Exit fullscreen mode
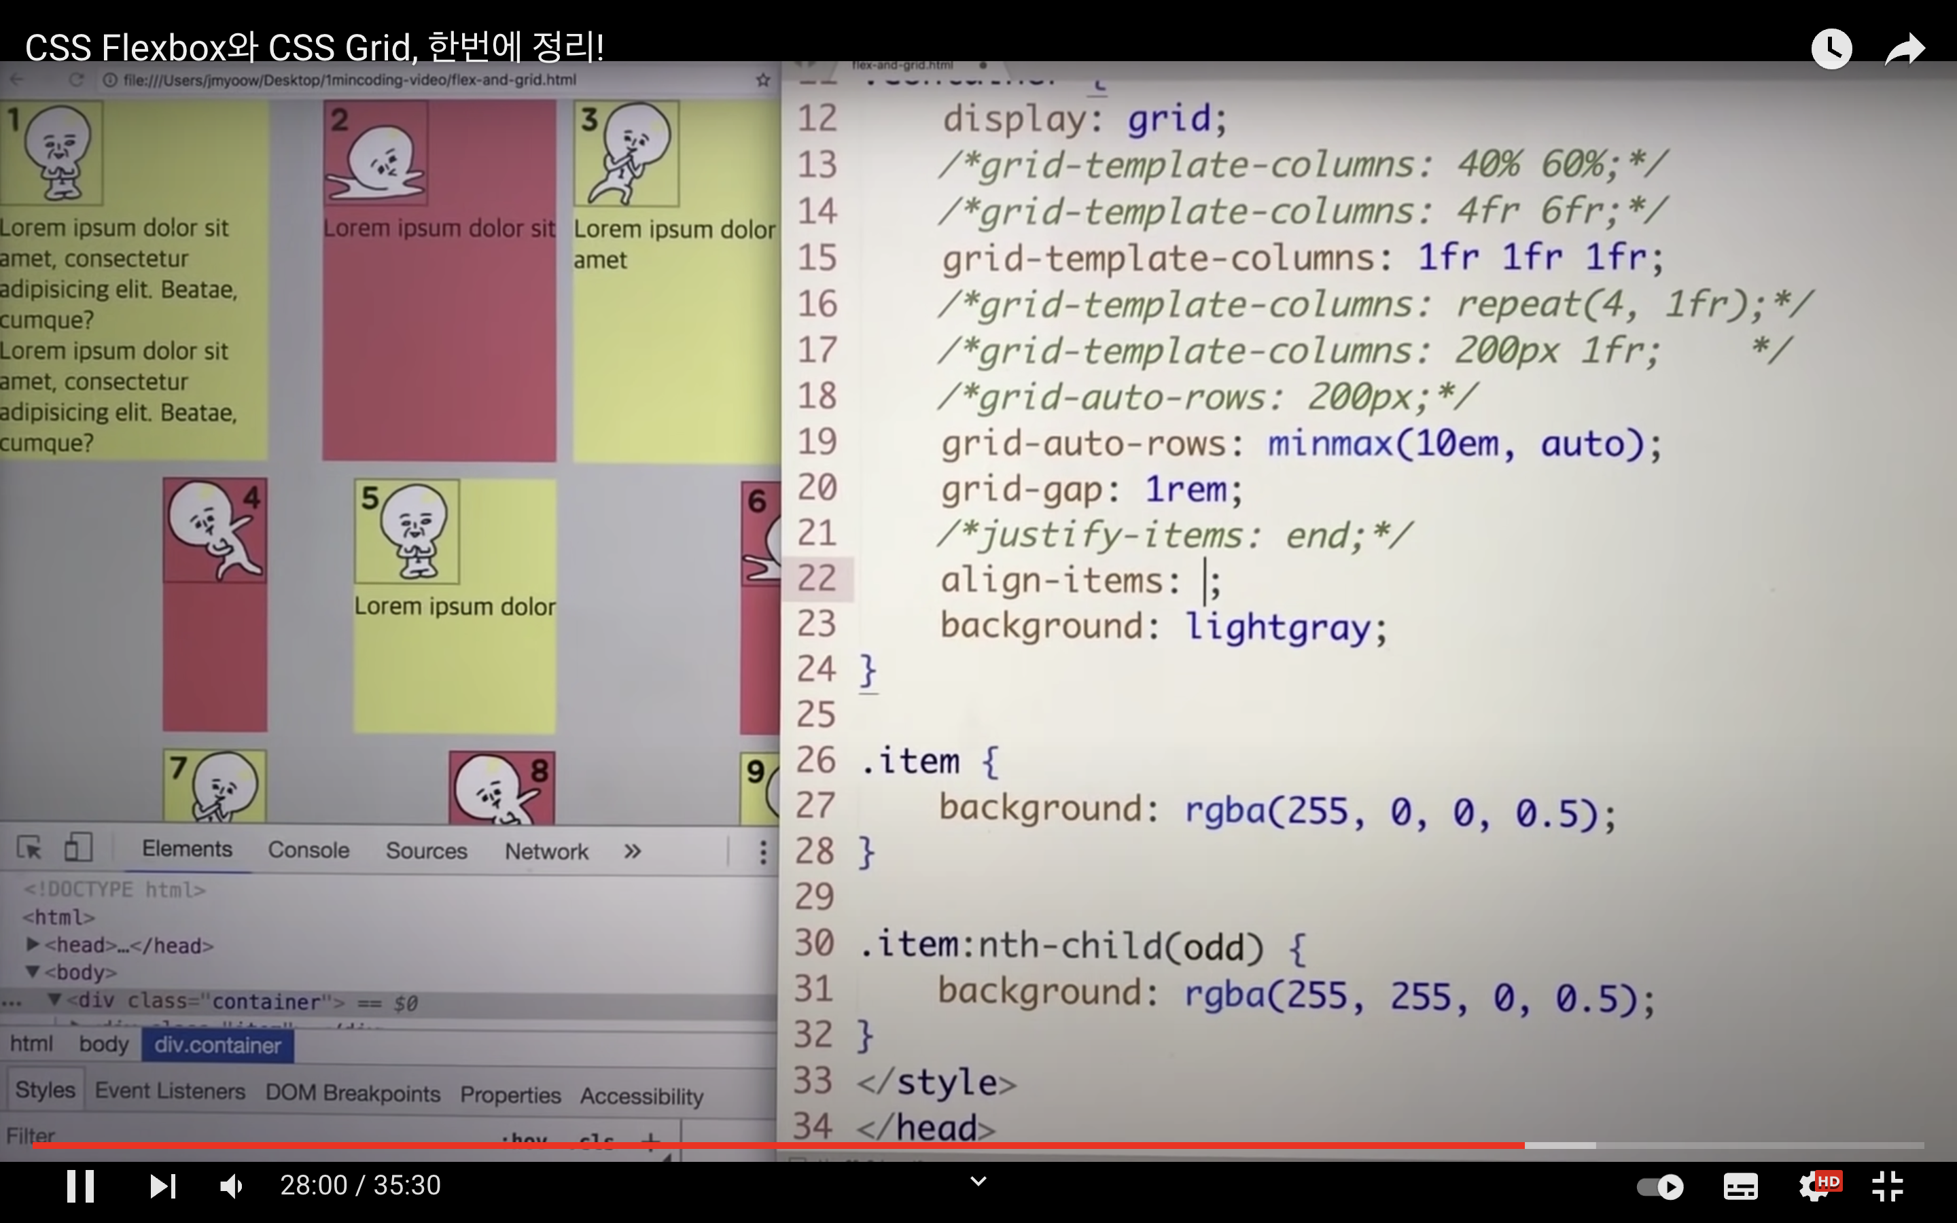This screenshot has height=1223, width=1957. 1888,1186
